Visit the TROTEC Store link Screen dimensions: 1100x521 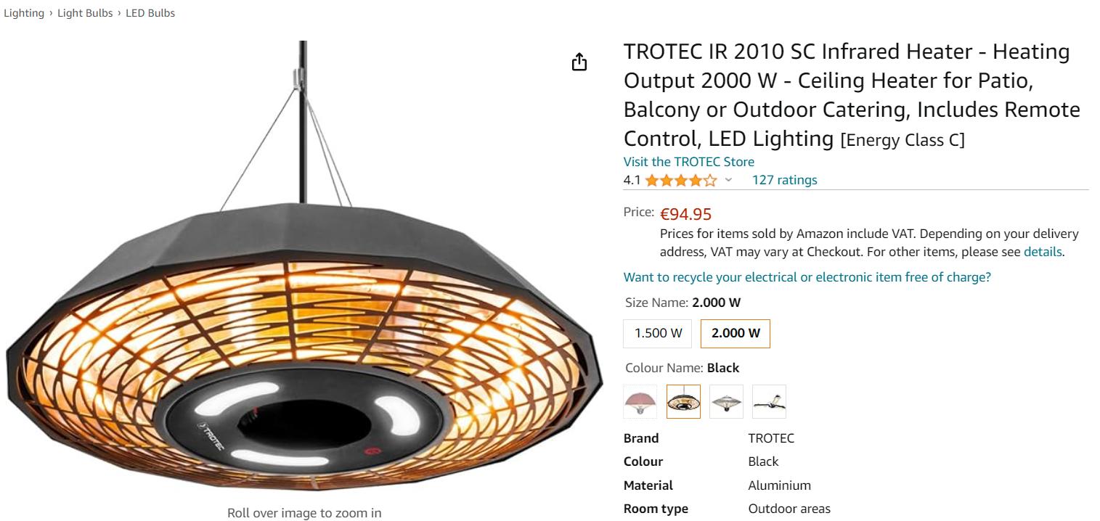[x=688, y=162]
